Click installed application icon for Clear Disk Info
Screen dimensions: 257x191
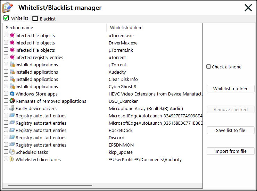[x=12, y=79]
